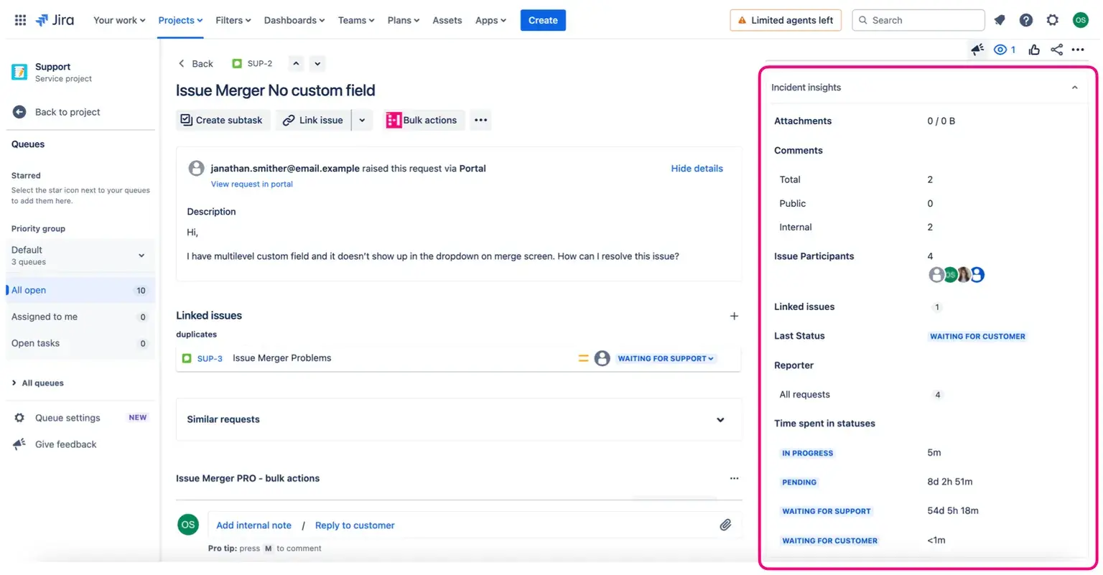Collapse the Incident insights panel
The image size is (1103, 575).
[1074, 88]
